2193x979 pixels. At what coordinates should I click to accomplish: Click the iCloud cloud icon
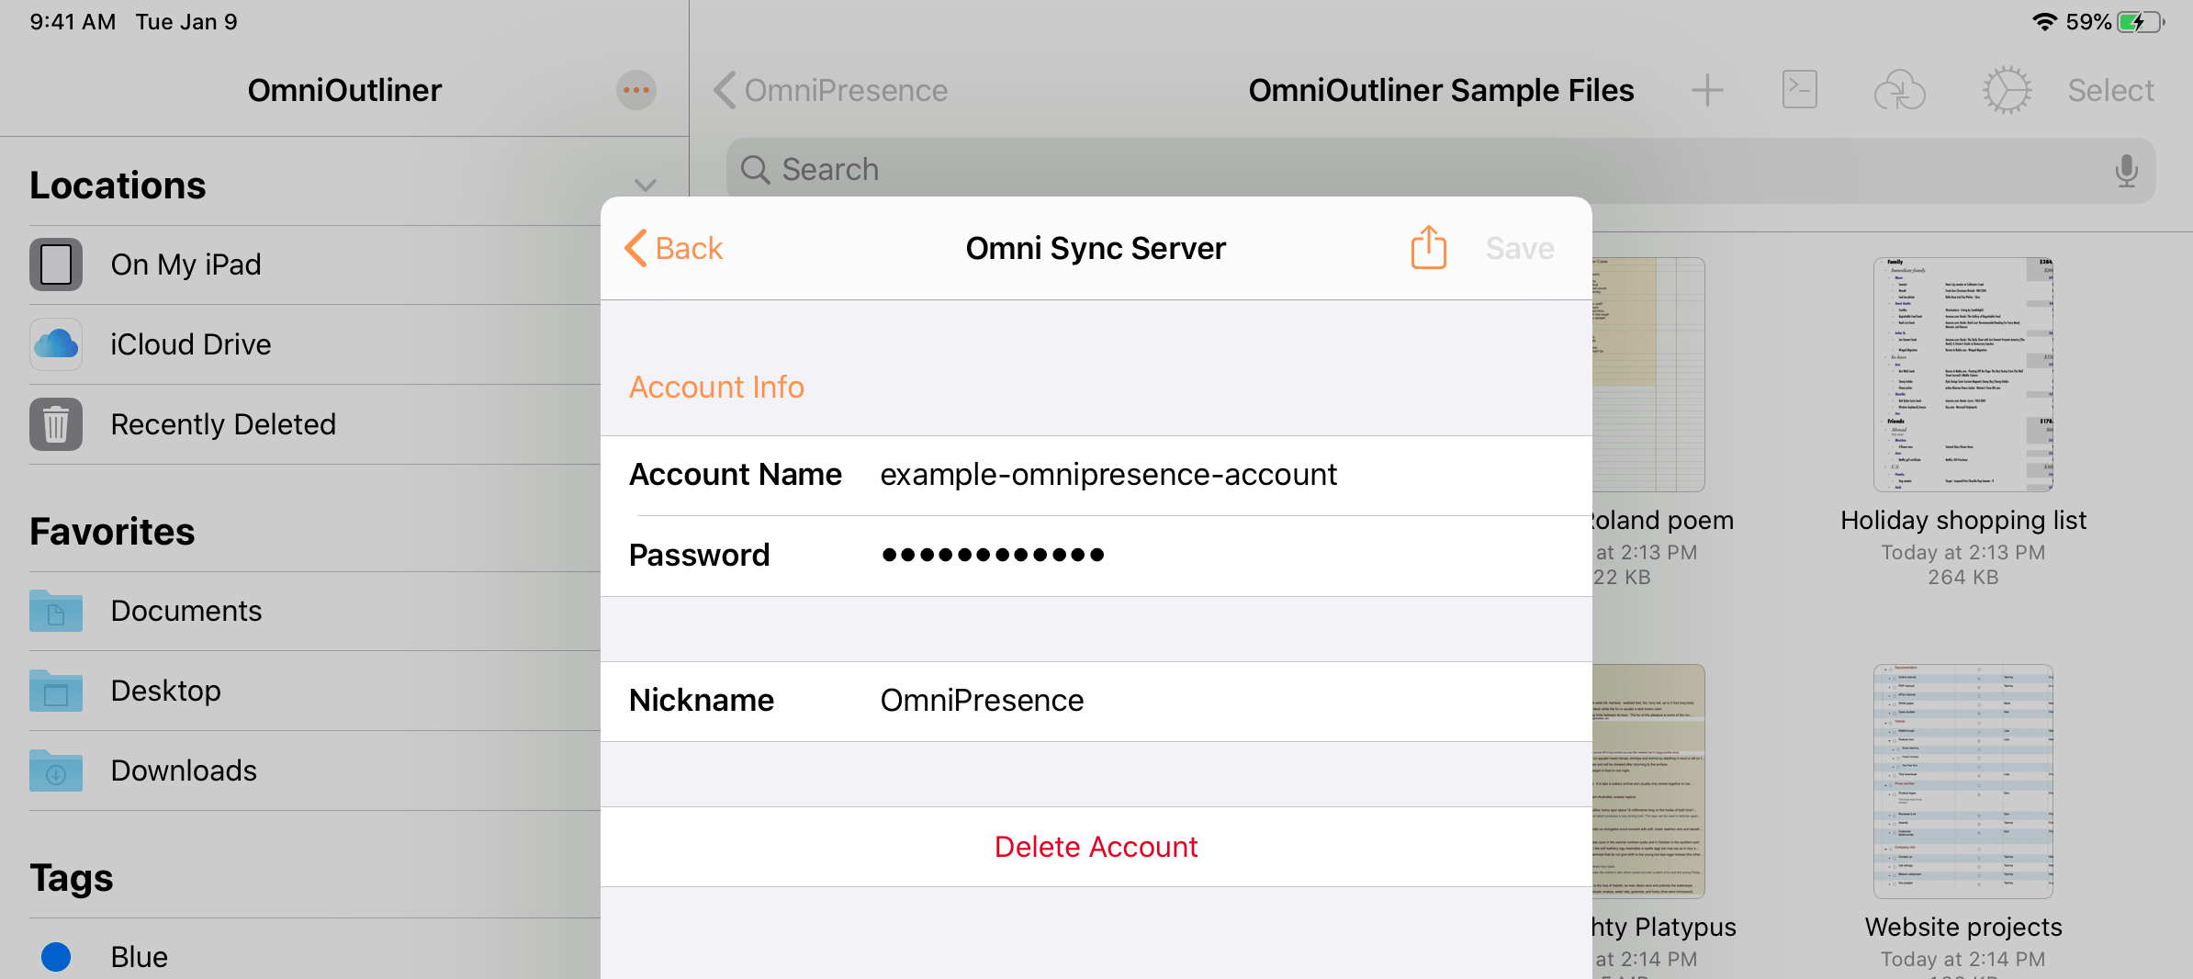click(x=56, y=344)
